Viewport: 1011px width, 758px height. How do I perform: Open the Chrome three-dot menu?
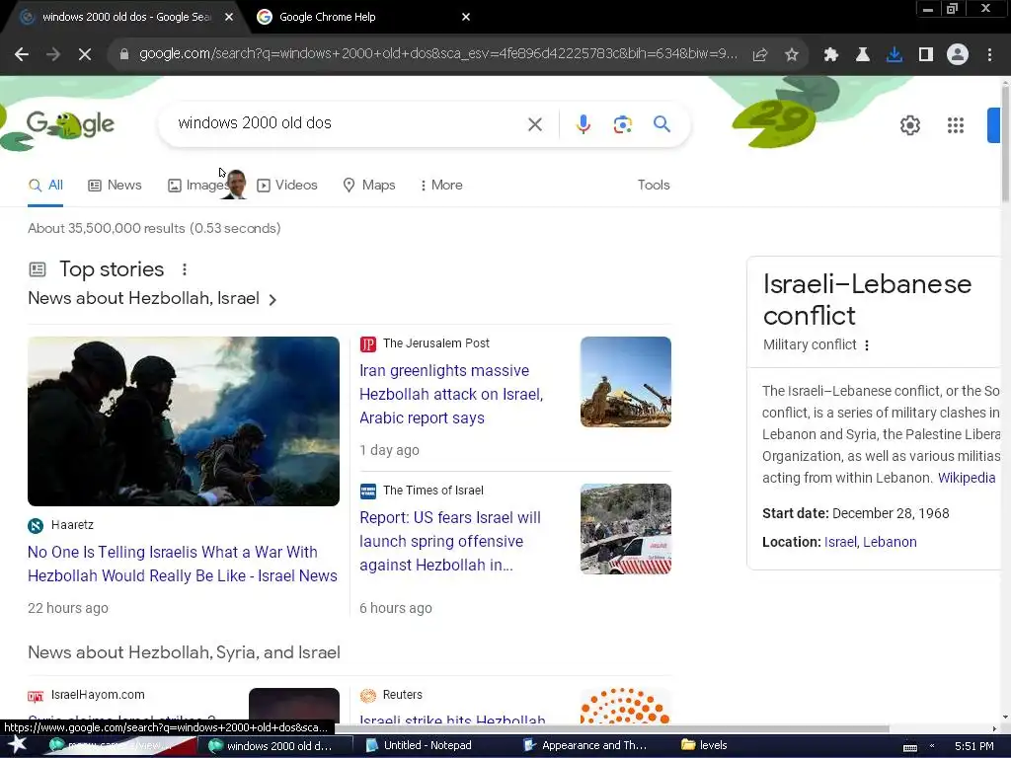989,55
